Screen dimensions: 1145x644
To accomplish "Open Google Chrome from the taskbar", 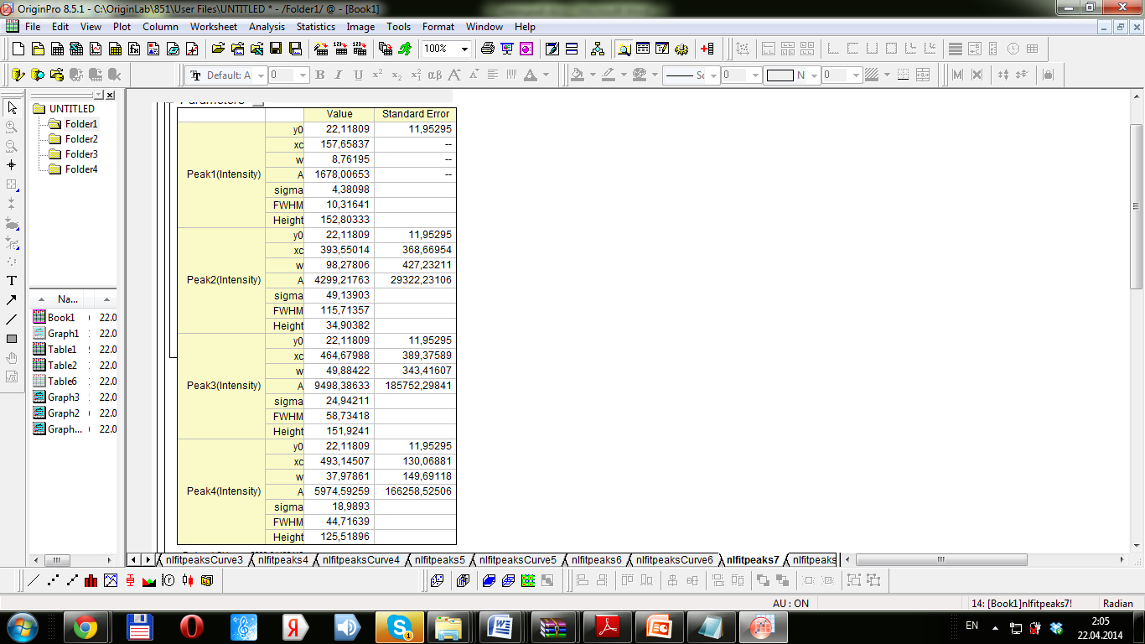I will 85,626.
